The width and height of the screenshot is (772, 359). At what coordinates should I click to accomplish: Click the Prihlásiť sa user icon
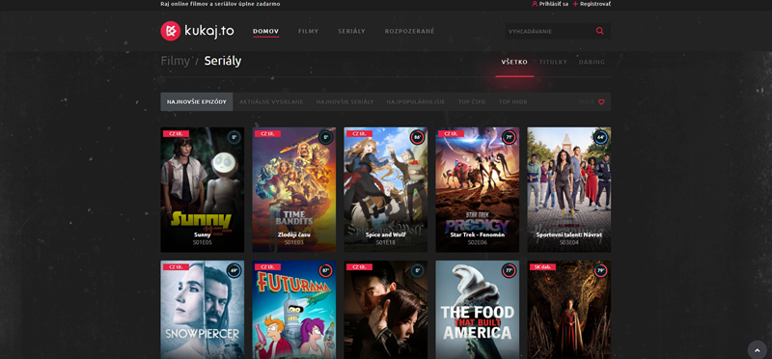[535, 4]
